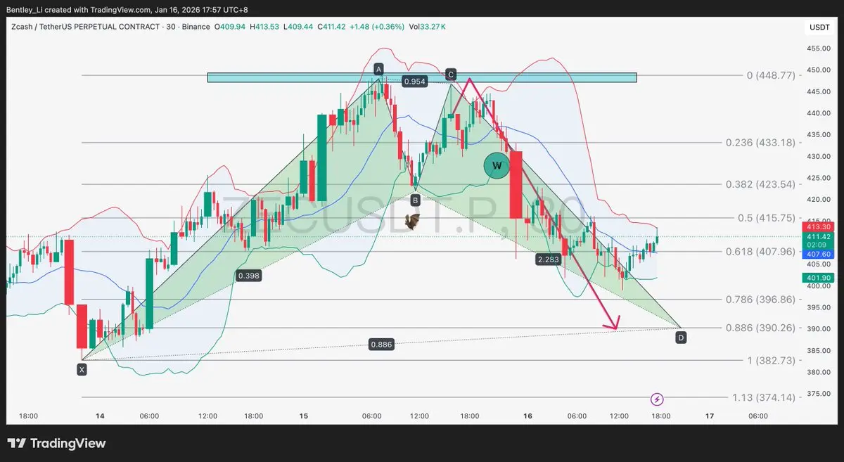Click the red 413.30 price tag
The width and height of the screenshot is (844, 462).
(817, 227)
